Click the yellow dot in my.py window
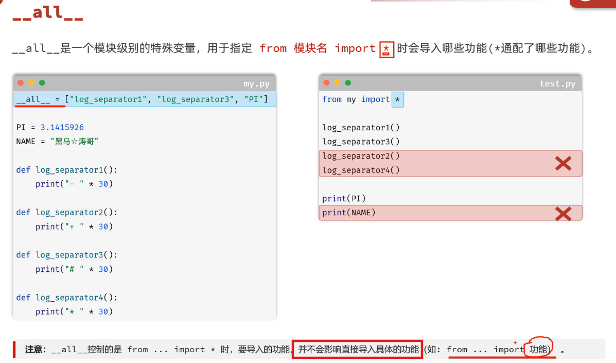 31,83
